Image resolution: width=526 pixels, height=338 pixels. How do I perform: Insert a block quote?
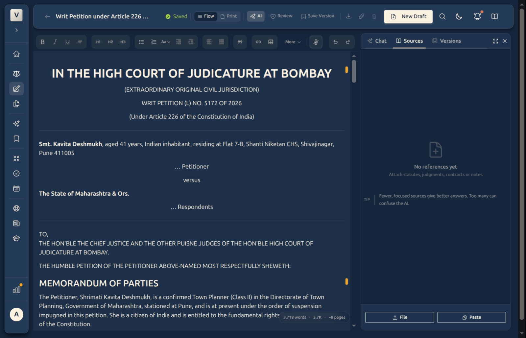(x=240, y=42)
